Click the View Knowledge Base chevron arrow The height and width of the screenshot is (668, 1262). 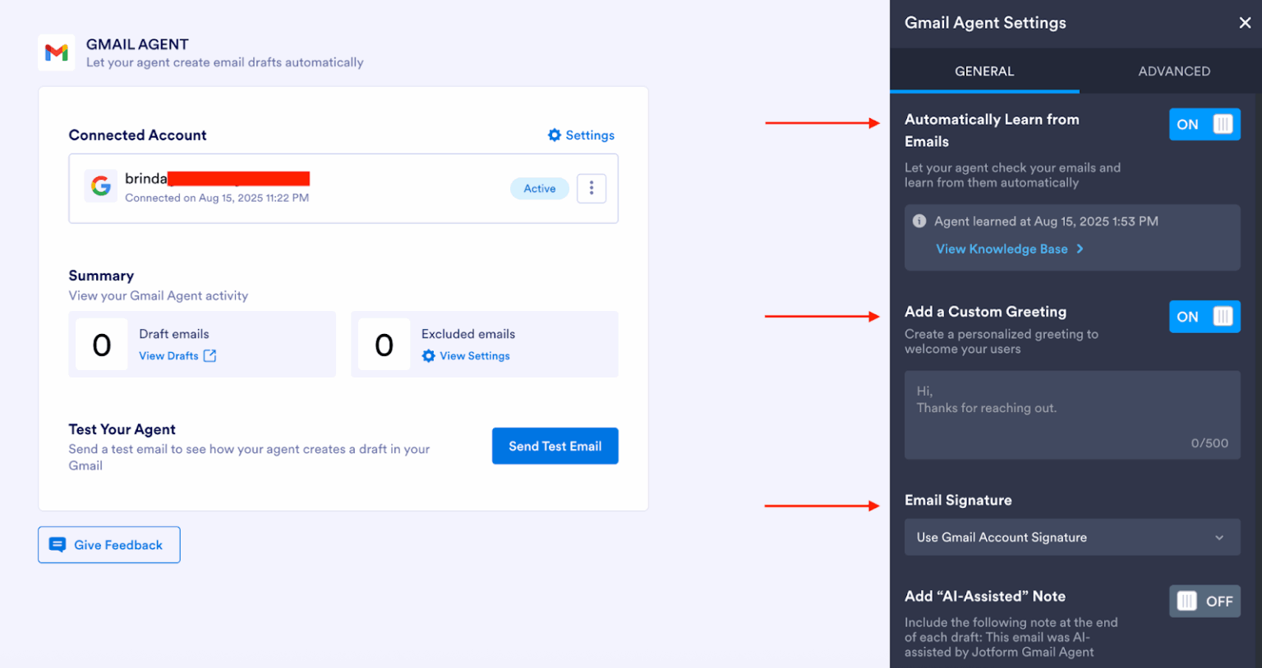tap(1080, 249)
